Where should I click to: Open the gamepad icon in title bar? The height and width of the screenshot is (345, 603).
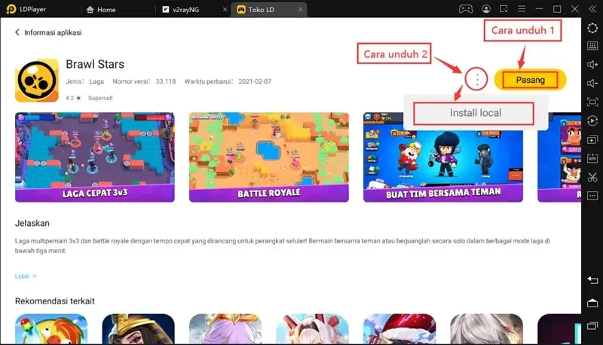[466, 9]
